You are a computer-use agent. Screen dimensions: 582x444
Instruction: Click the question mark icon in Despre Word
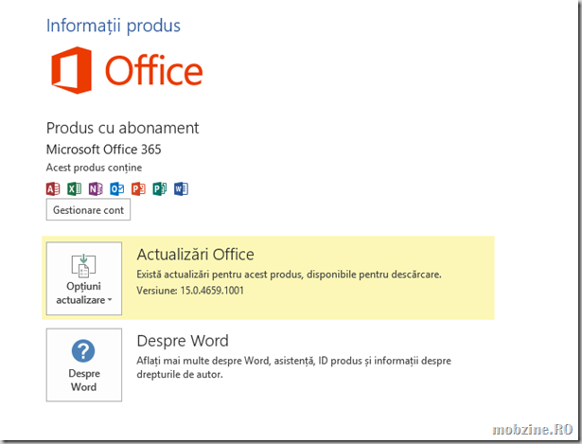(83, 352)
